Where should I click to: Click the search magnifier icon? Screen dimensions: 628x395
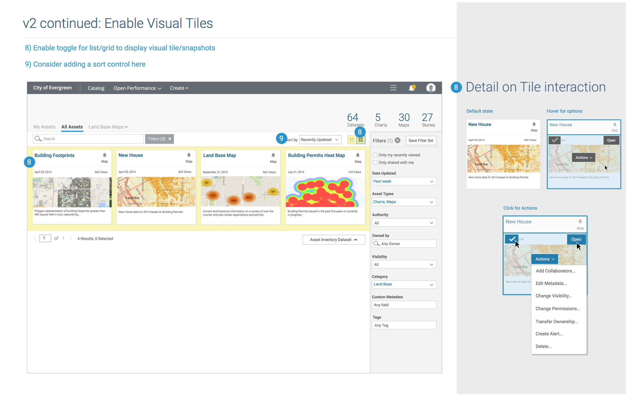coord(38,139)
